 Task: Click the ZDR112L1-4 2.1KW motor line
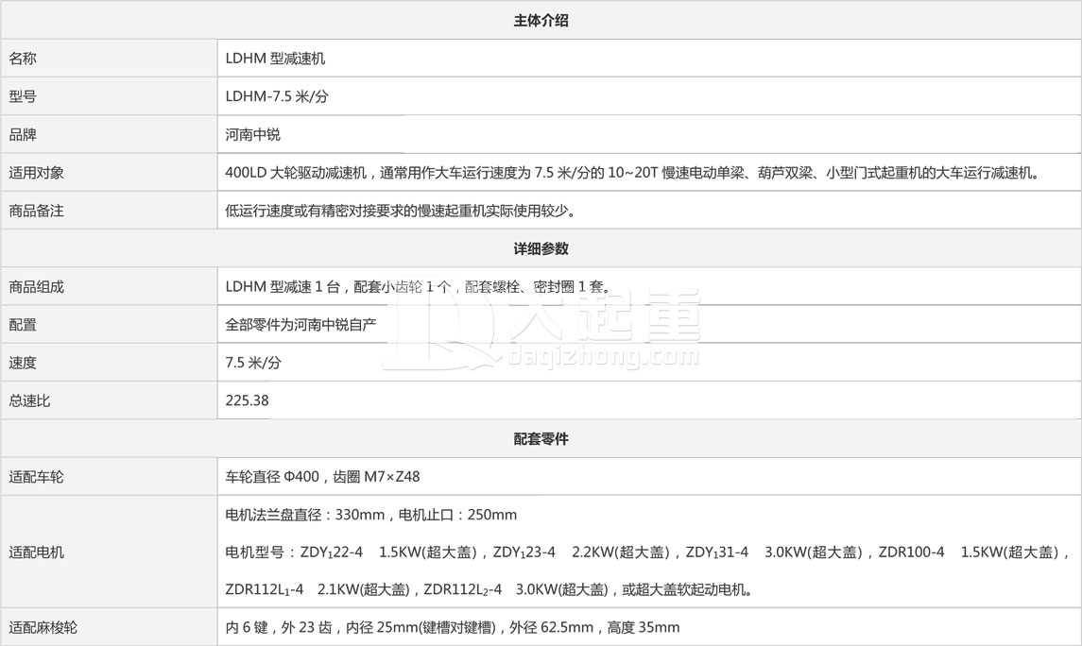489,589
